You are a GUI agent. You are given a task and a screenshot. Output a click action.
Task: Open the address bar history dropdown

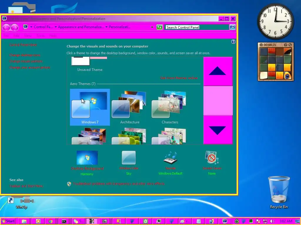[152, 27]
